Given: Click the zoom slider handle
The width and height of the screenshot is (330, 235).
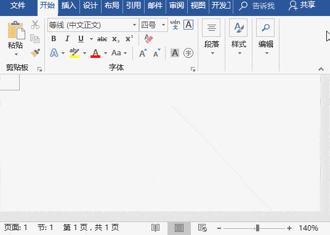Looking at the screenshot, I should click(x=257, y=228).
